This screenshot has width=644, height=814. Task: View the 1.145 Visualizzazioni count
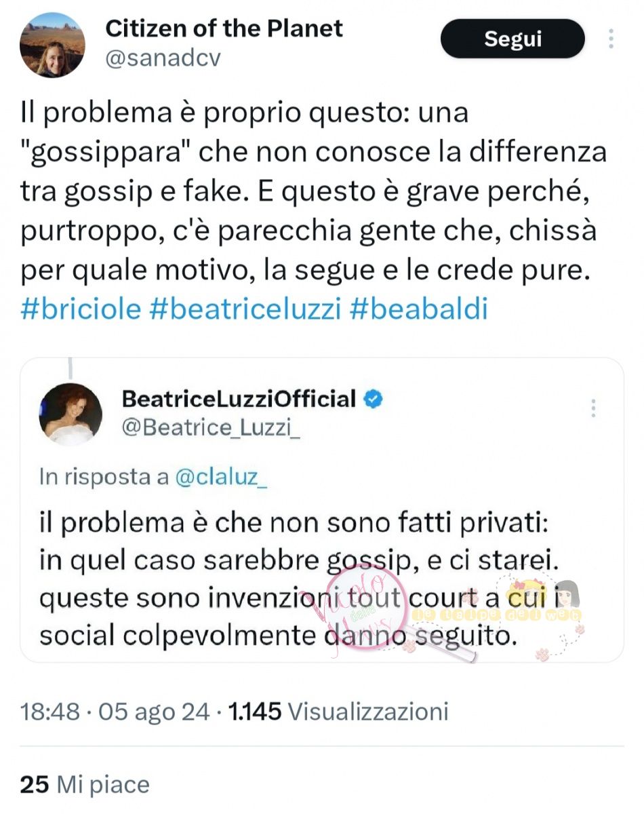339,712
